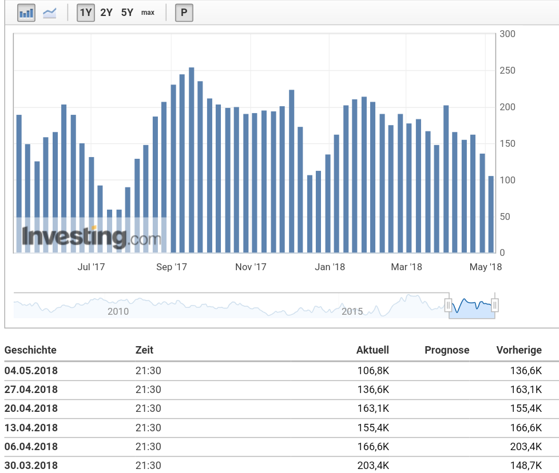Screen dimensions: 559x473
Task: Select the 1Y time range
Action: click(x=86, y=13)
